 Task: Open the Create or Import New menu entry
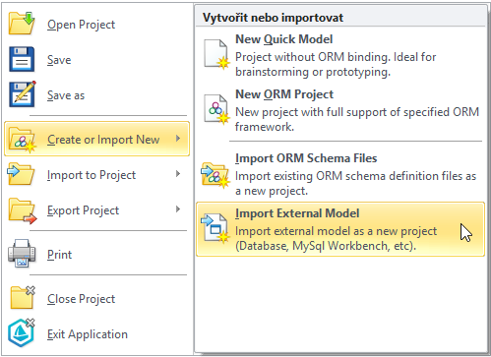pos(96,139)
